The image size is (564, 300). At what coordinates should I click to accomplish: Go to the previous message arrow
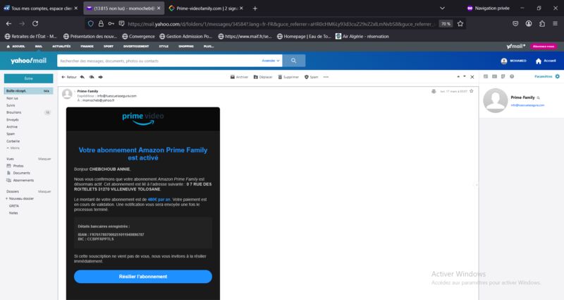coord(458,77)
